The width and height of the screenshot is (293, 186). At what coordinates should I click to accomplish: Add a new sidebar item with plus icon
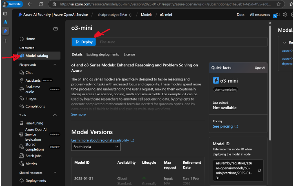pyautogui.click(x=5, y=41)
